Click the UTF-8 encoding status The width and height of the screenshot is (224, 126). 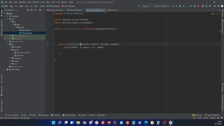(206, 118)
